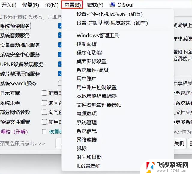Toggle box in UPNP设备发现服务 row

(60, 64)
